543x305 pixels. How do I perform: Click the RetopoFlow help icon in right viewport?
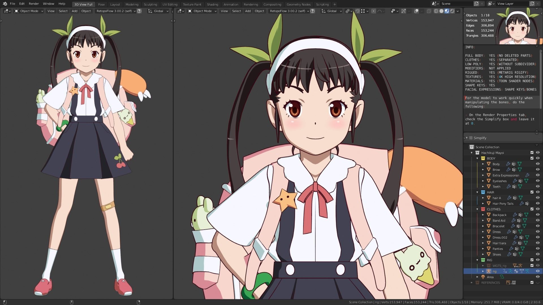click(x=313, y=11)
